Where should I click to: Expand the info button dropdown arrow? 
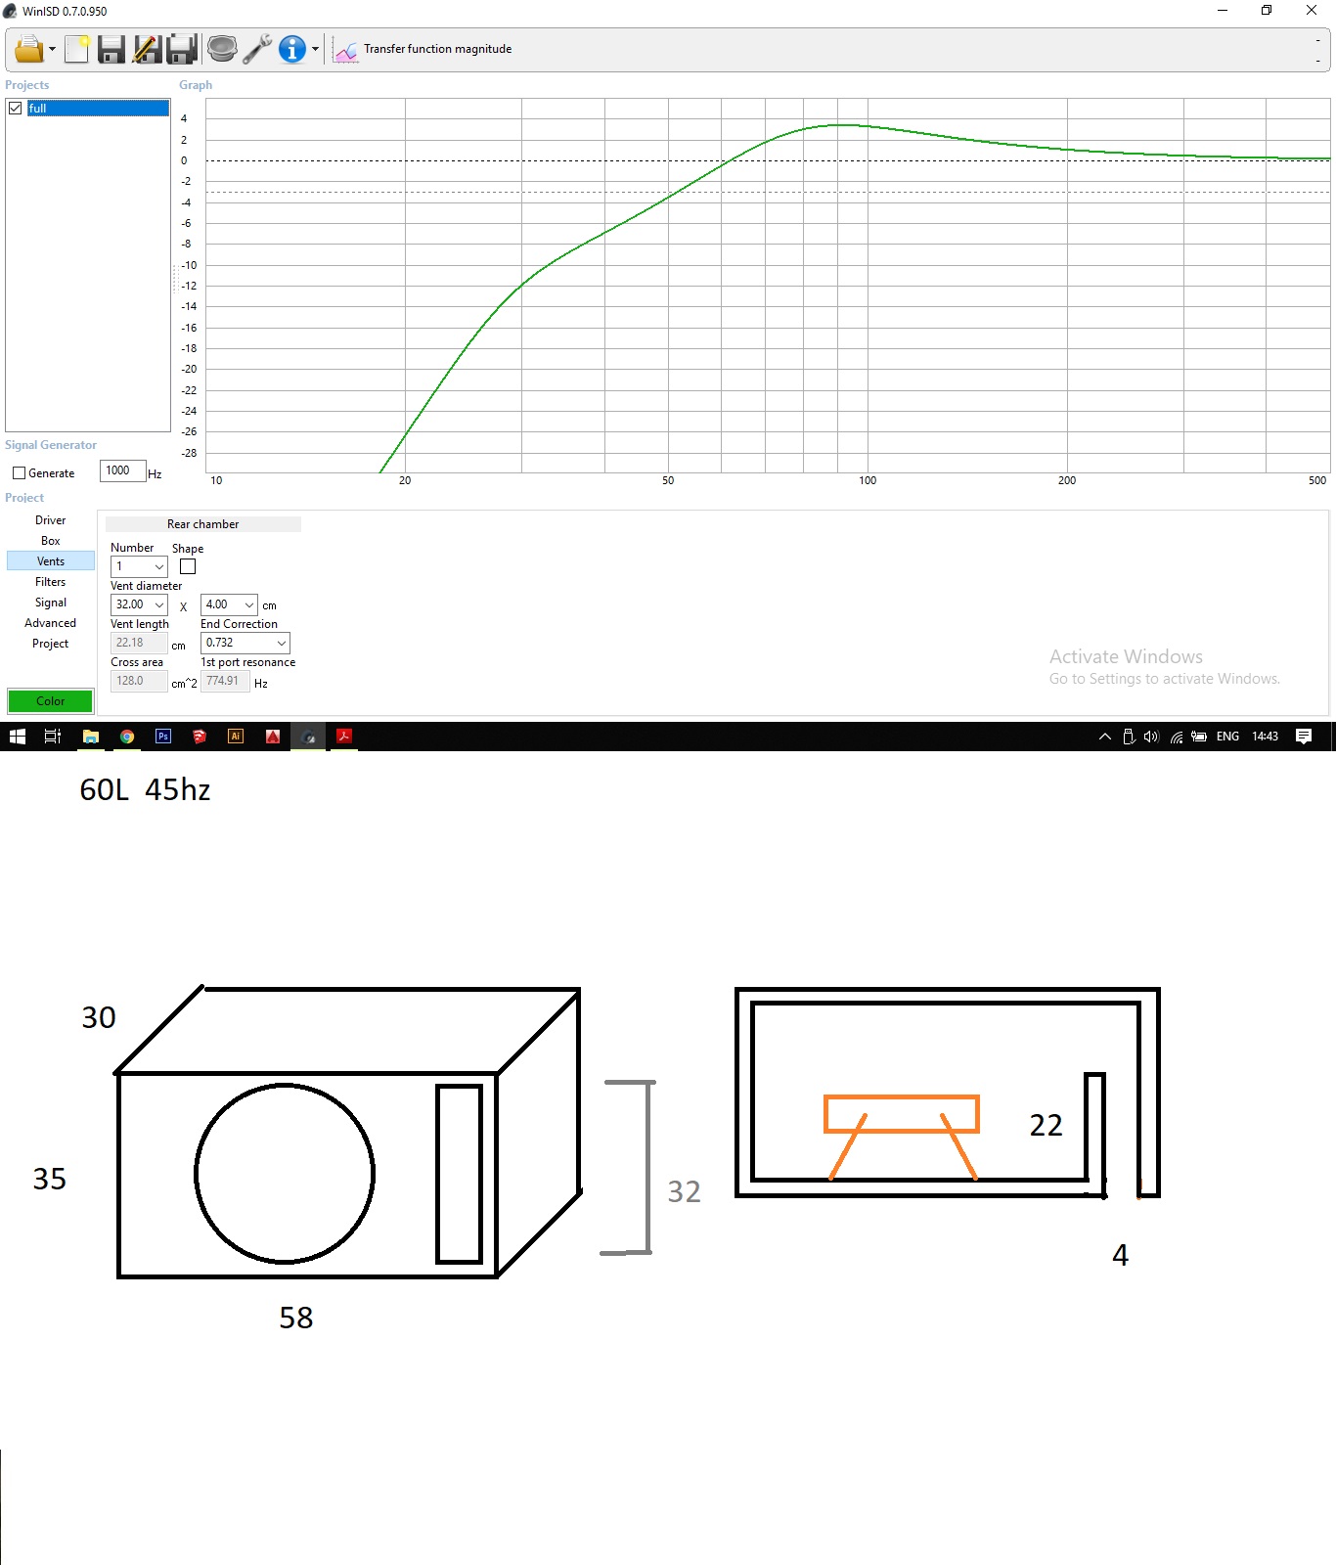(x=315, y=49)
